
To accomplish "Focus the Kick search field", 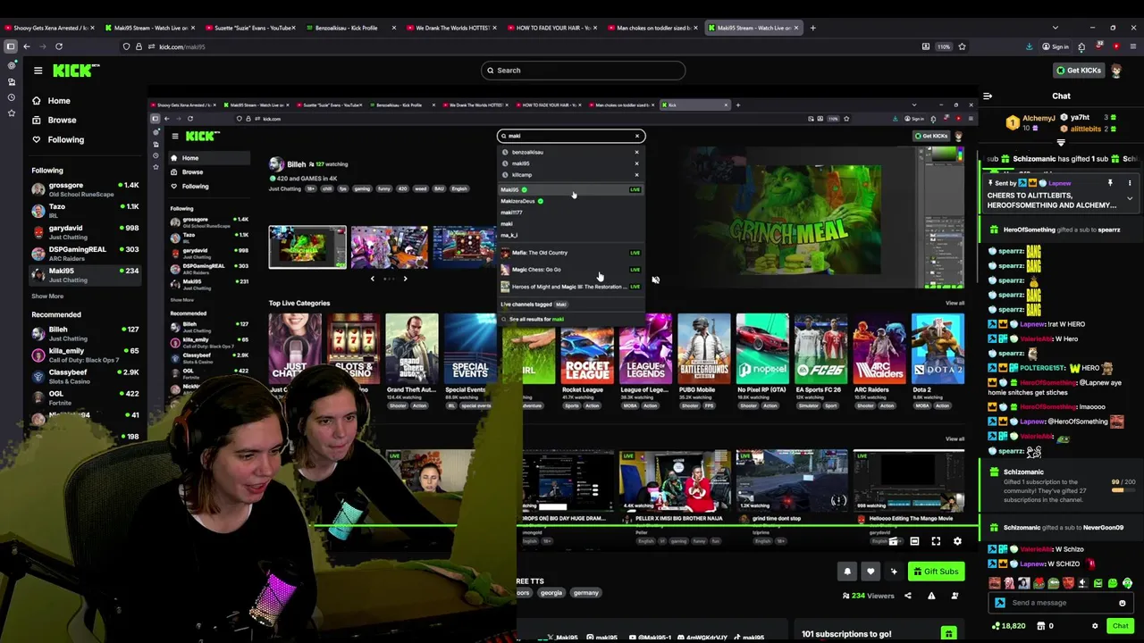I will [583, 71].
